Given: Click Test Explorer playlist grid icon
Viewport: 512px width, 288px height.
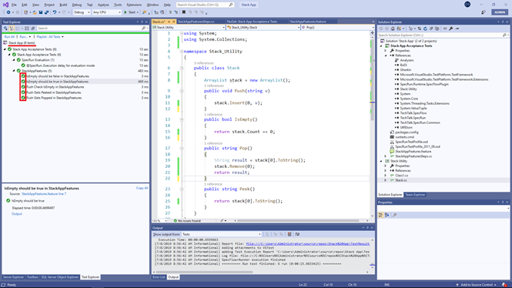Looking at the screenshot, I should click(x=27, y=28).
